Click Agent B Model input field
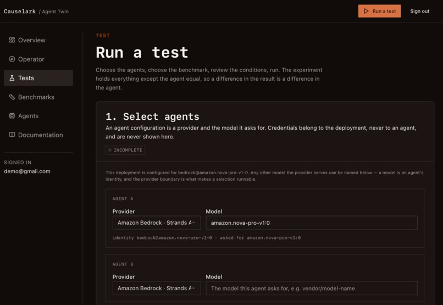 point(312,289)
